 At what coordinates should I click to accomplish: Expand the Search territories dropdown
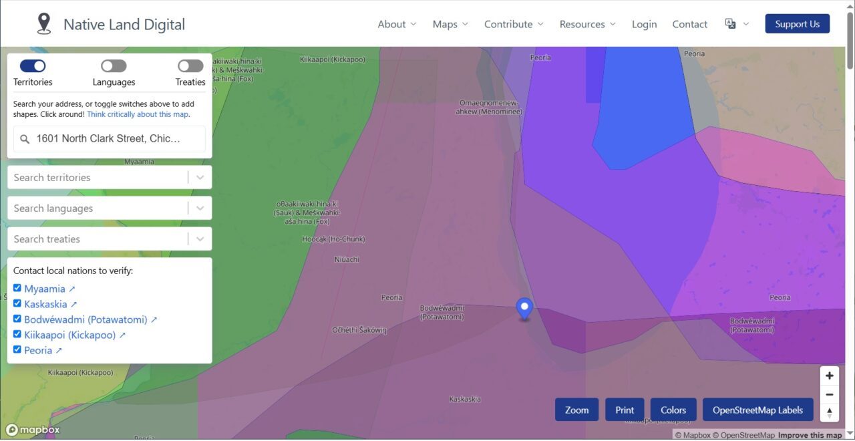(200, 177)
